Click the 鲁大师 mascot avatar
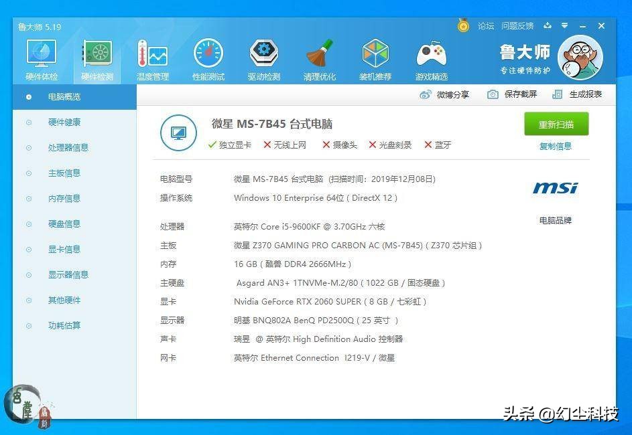632x435 pixels. (580, 57)
